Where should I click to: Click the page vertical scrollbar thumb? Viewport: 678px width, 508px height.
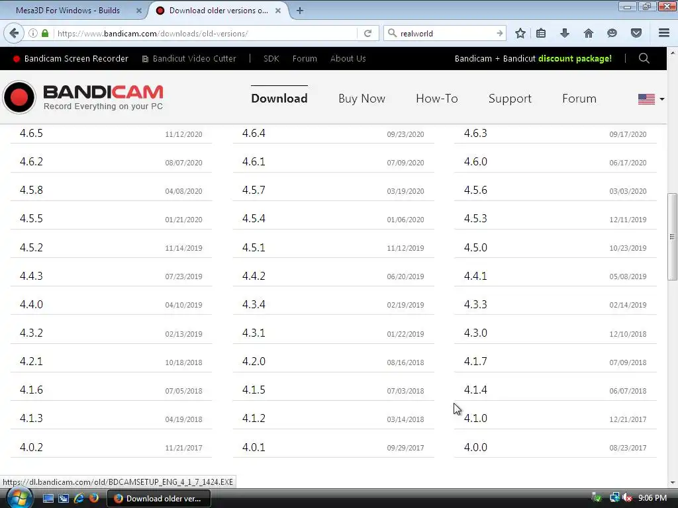pos(671,236)
